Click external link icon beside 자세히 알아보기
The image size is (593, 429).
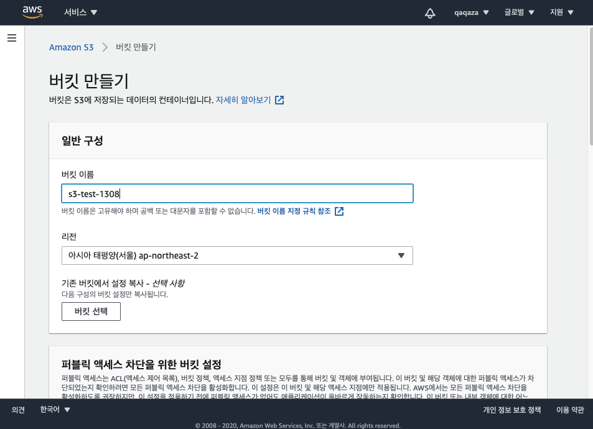279,100
